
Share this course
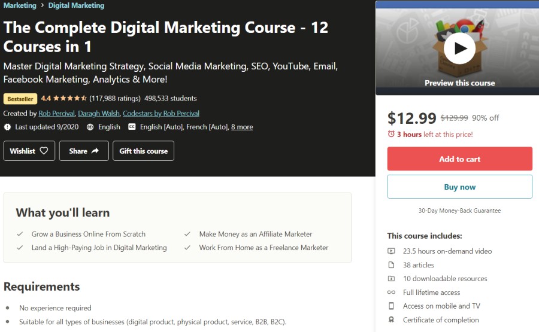tap(84, 151)
